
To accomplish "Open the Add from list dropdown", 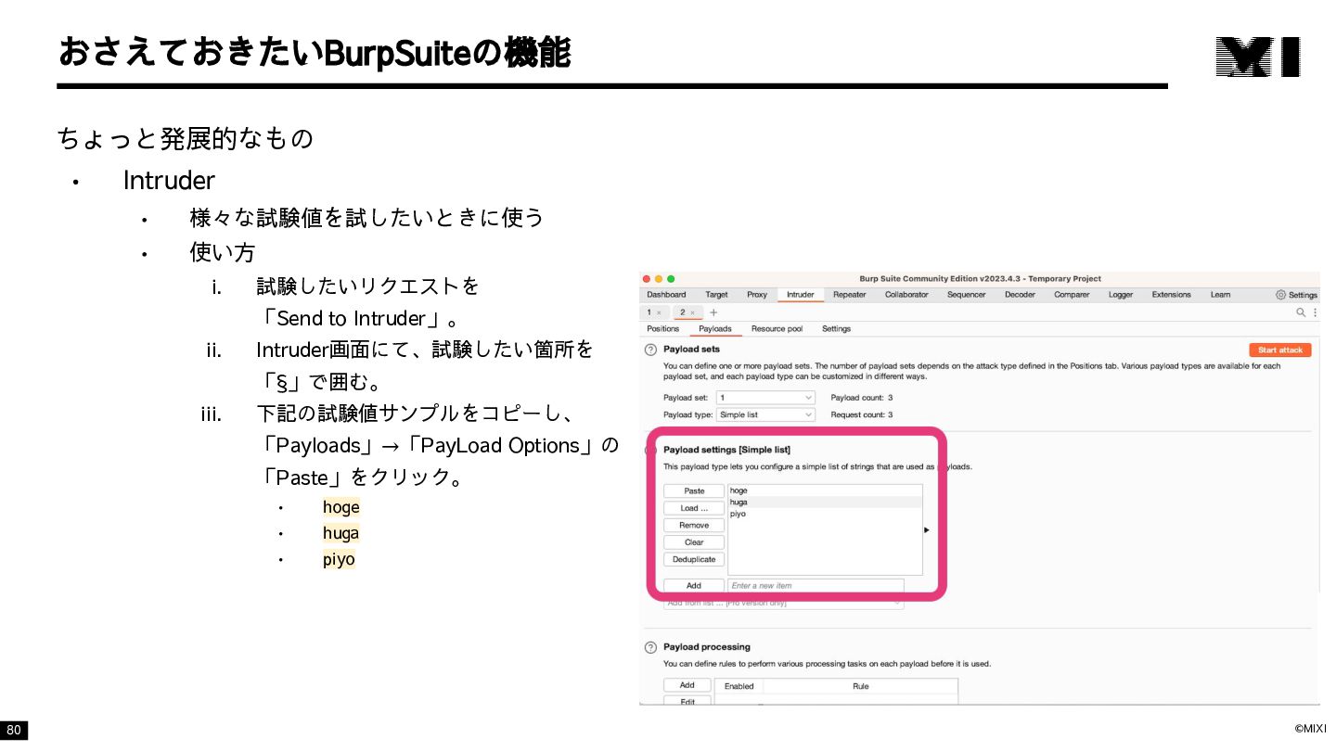I will 783,603.
